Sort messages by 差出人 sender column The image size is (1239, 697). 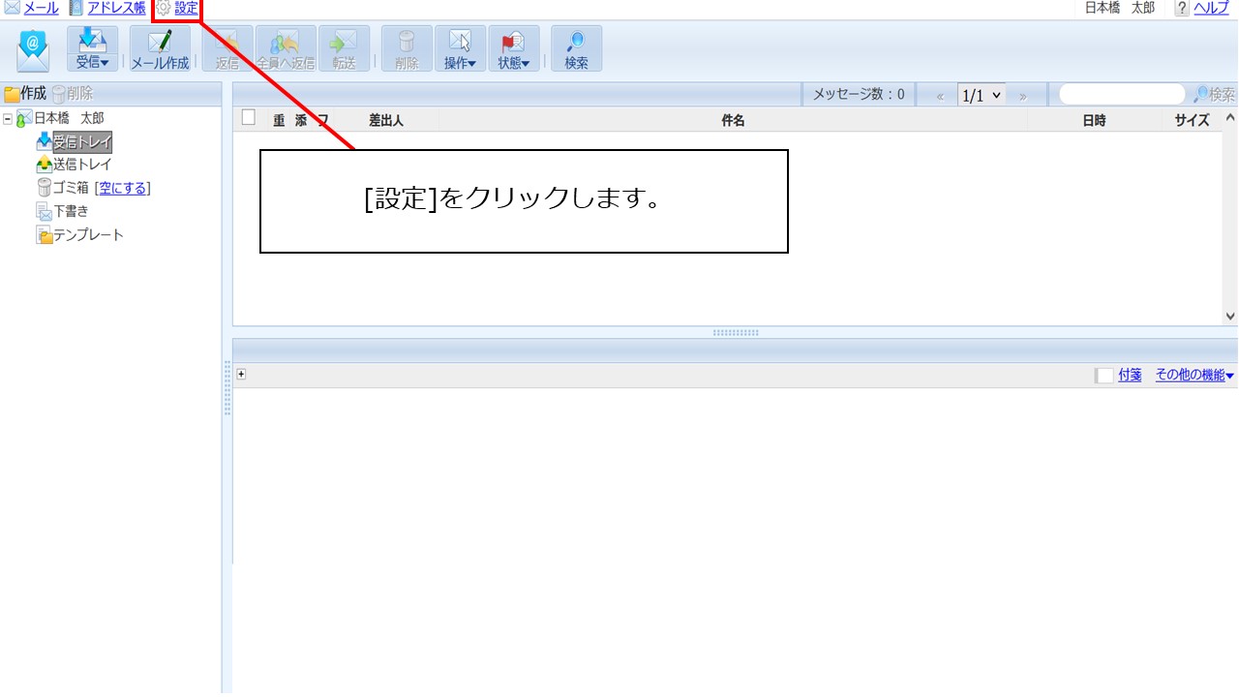(386, 120)
